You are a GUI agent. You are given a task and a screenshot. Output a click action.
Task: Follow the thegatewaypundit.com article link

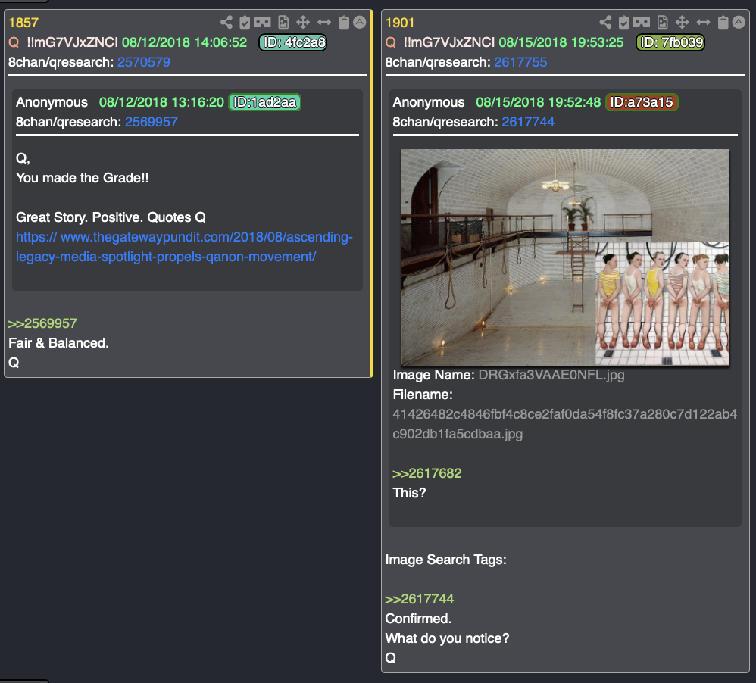[184, 247]
